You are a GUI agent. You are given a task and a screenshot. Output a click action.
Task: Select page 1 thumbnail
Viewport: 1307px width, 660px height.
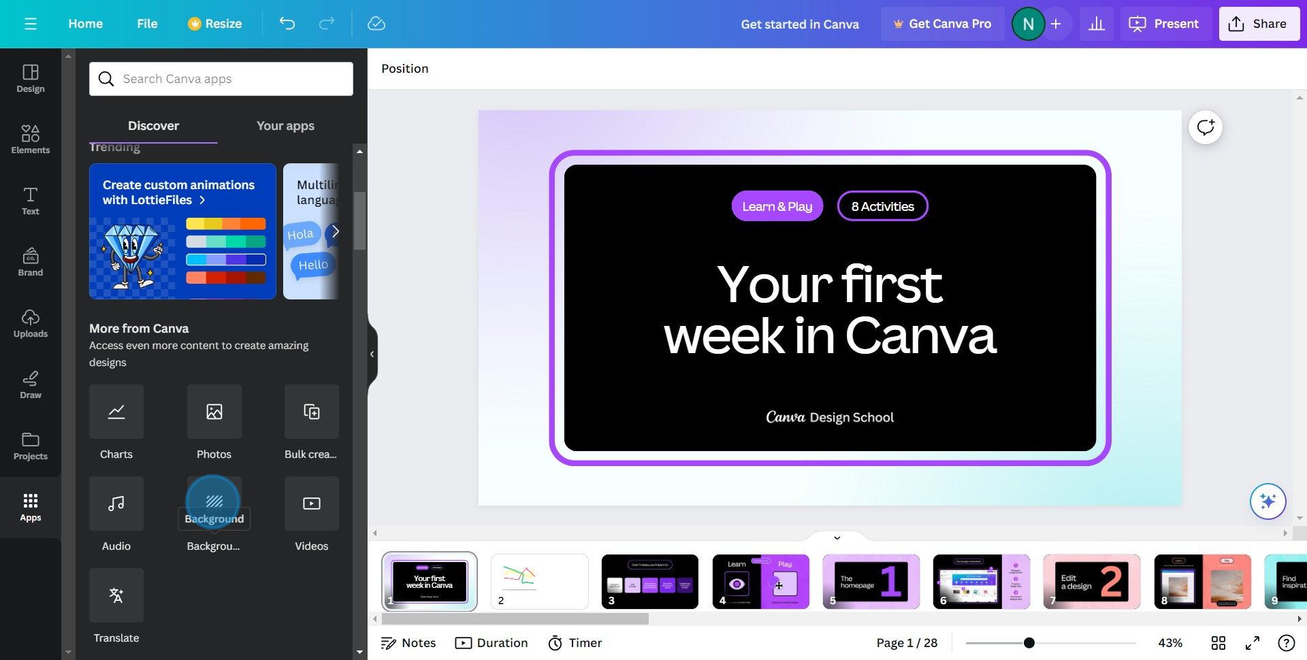(430, 582)
